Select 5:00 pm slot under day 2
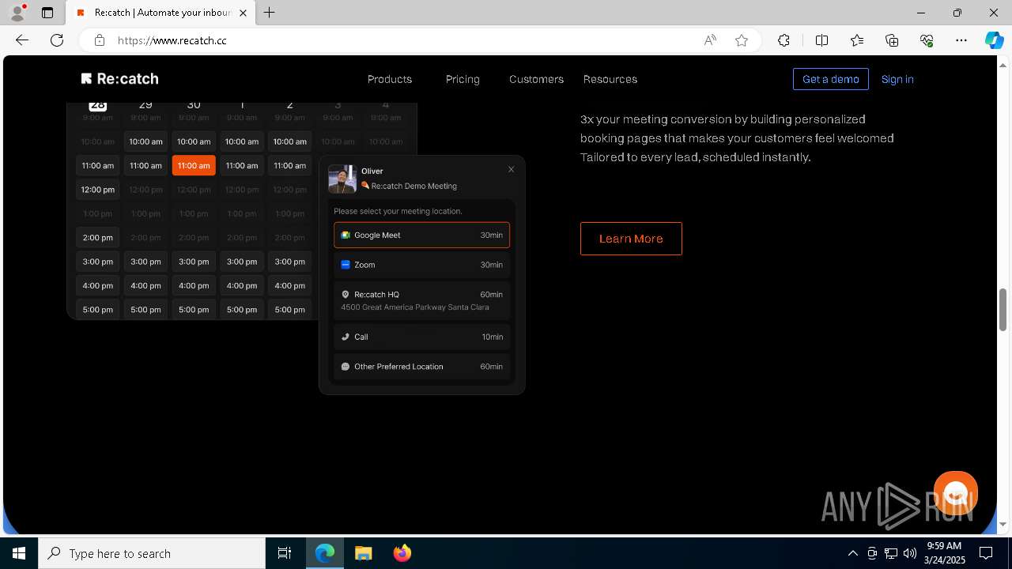The width and height of the screenshot is (1012, 569). [289, 310]
